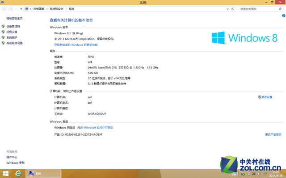Open 远程设置 from the sidebar
The width and height of the screenshot is (286, 178).
tap(12, 32)
